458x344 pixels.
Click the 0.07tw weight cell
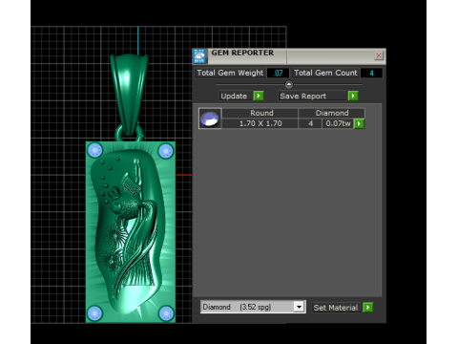[338, 123]
